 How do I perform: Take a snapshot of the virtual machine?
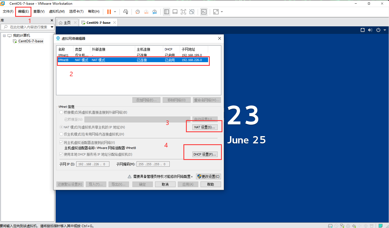[137, 12]
